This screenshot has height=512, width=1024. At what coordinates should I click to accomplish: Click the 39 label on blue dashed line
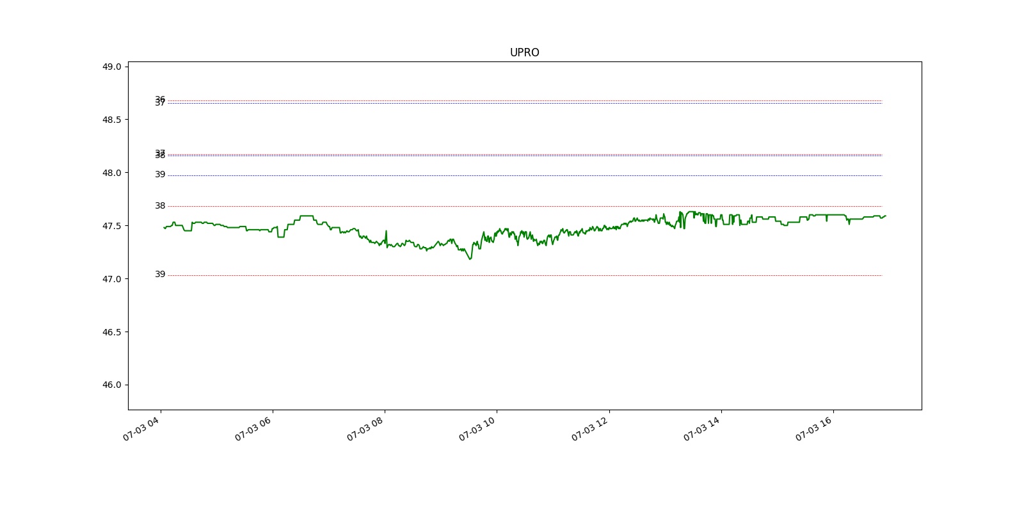pyautogui.click(x=160, y=175)
